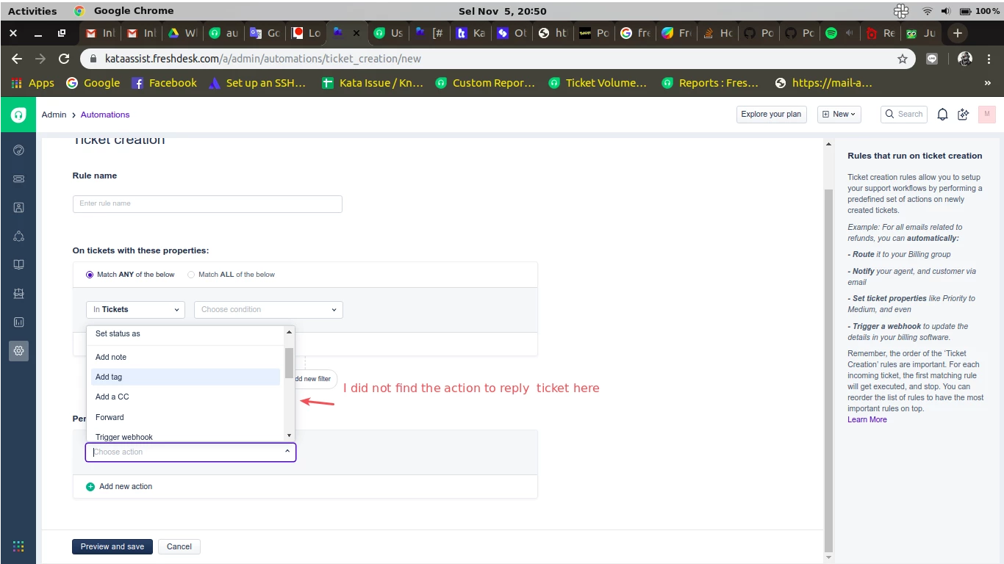Switch to the Google Drive tab
Screen dimensions: 1004x564
point(182,33)
